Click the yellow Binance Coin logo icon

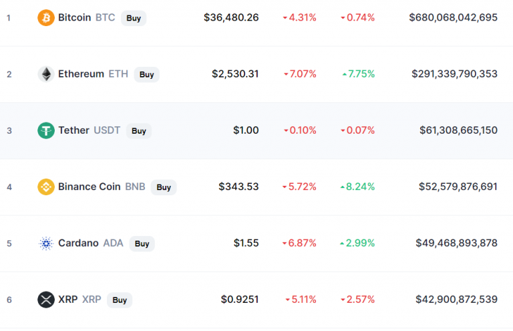tap(46, 187)
